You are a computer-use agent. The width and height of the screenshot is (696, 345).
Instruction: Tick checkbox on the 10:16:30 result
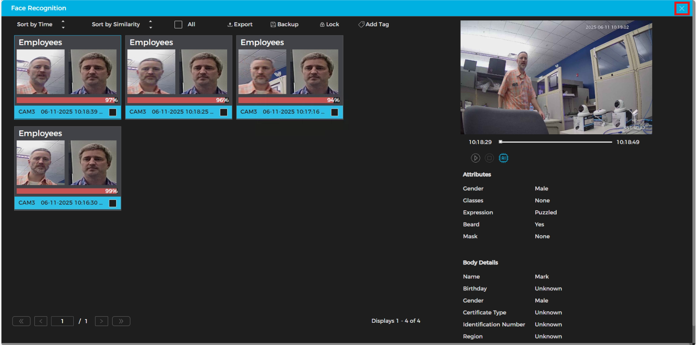coord(113,203)
